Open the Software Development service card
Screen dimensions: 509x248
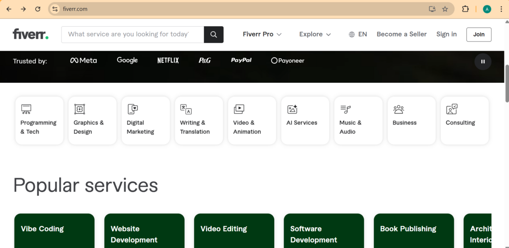[324, 230]
